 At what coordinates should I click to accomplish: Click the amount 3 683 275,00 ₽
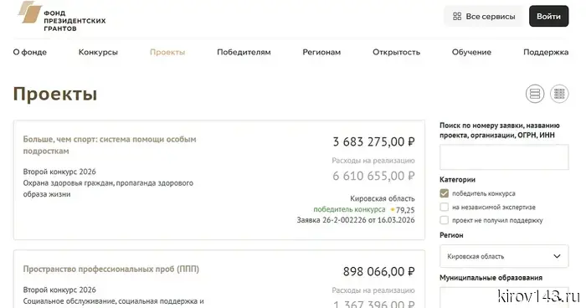click(373, 142)
